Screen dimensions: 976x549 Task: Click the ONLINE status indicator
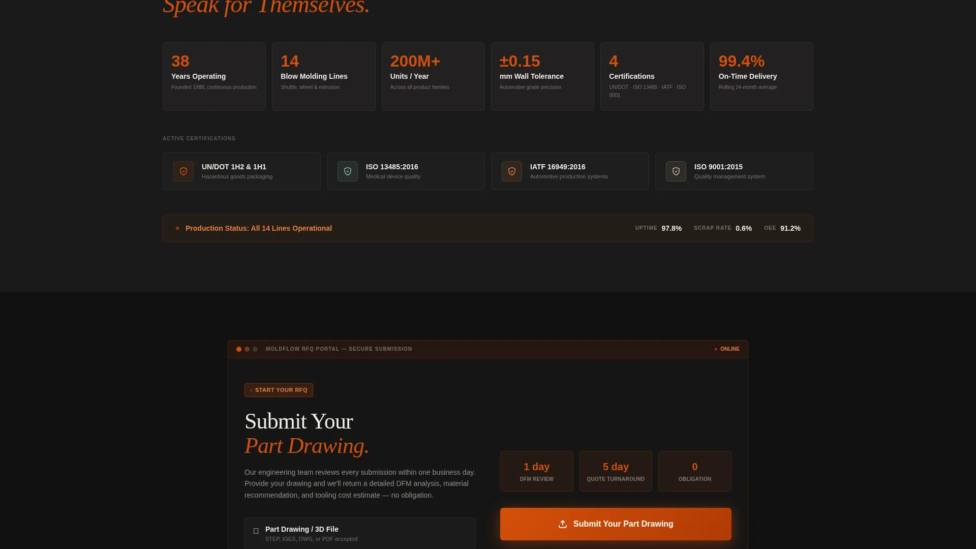[727, 349]
